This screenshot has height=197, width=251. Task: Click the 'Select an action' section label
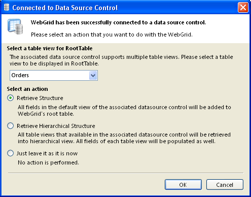27,89
